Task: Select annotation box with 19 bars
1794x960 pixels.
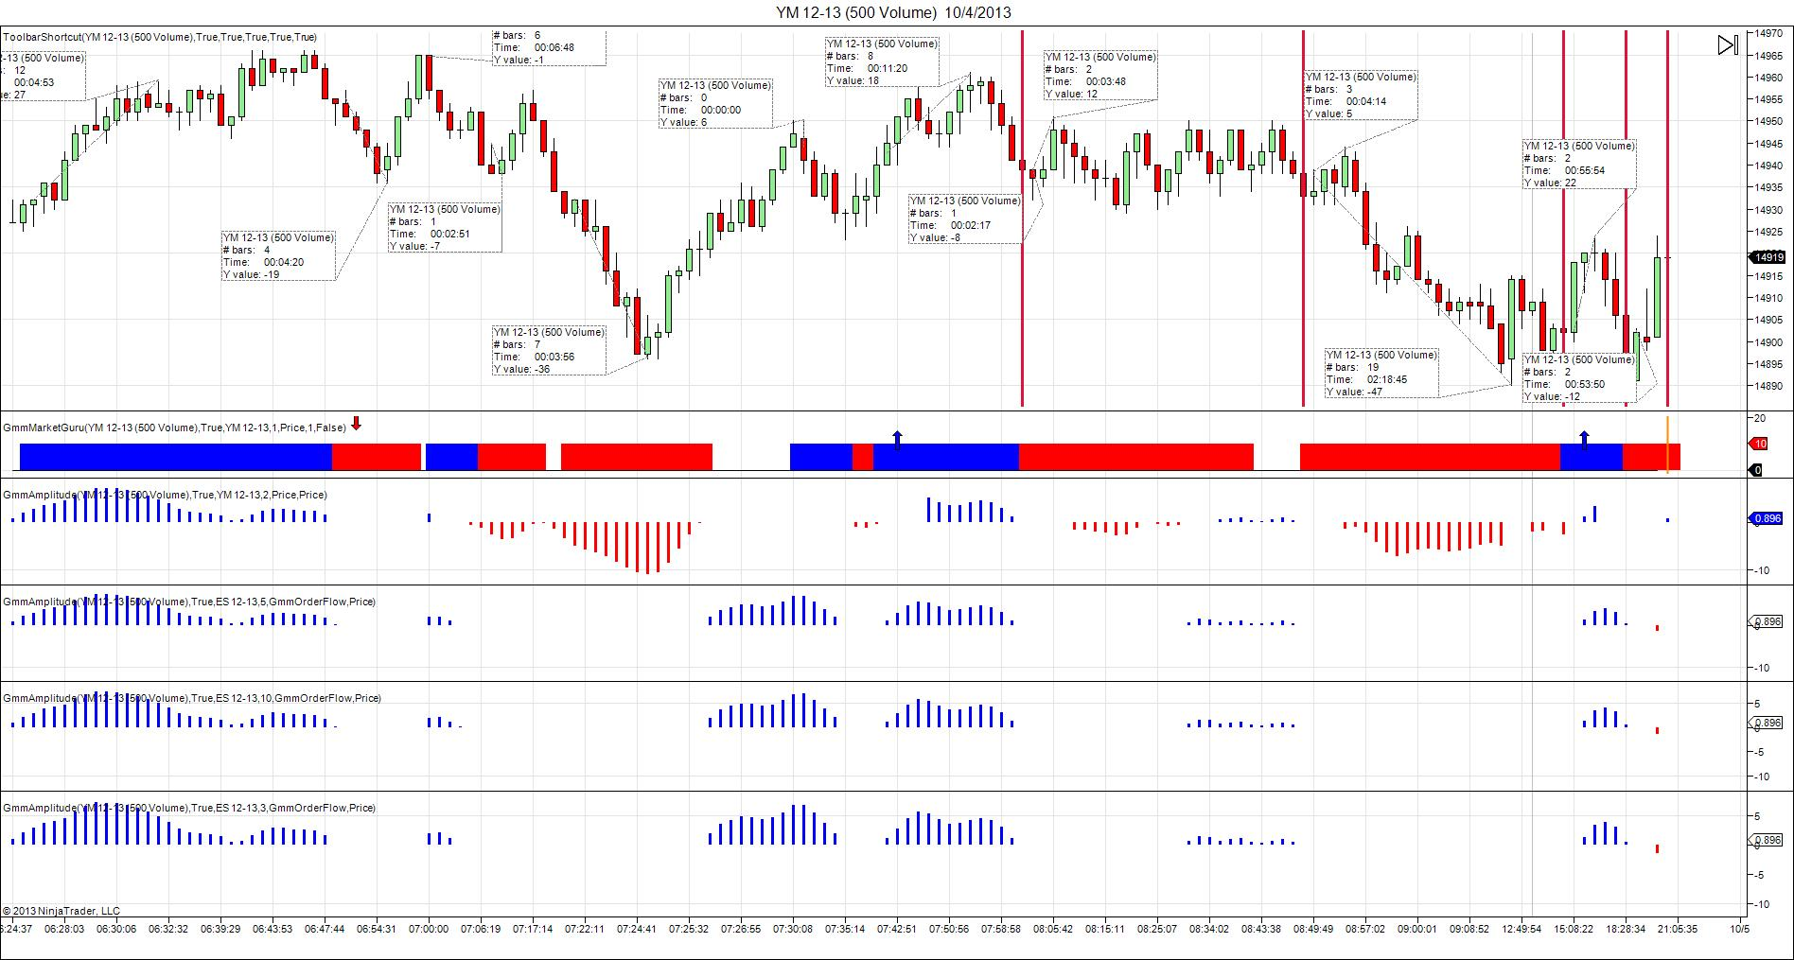Action: [1382, 374]
